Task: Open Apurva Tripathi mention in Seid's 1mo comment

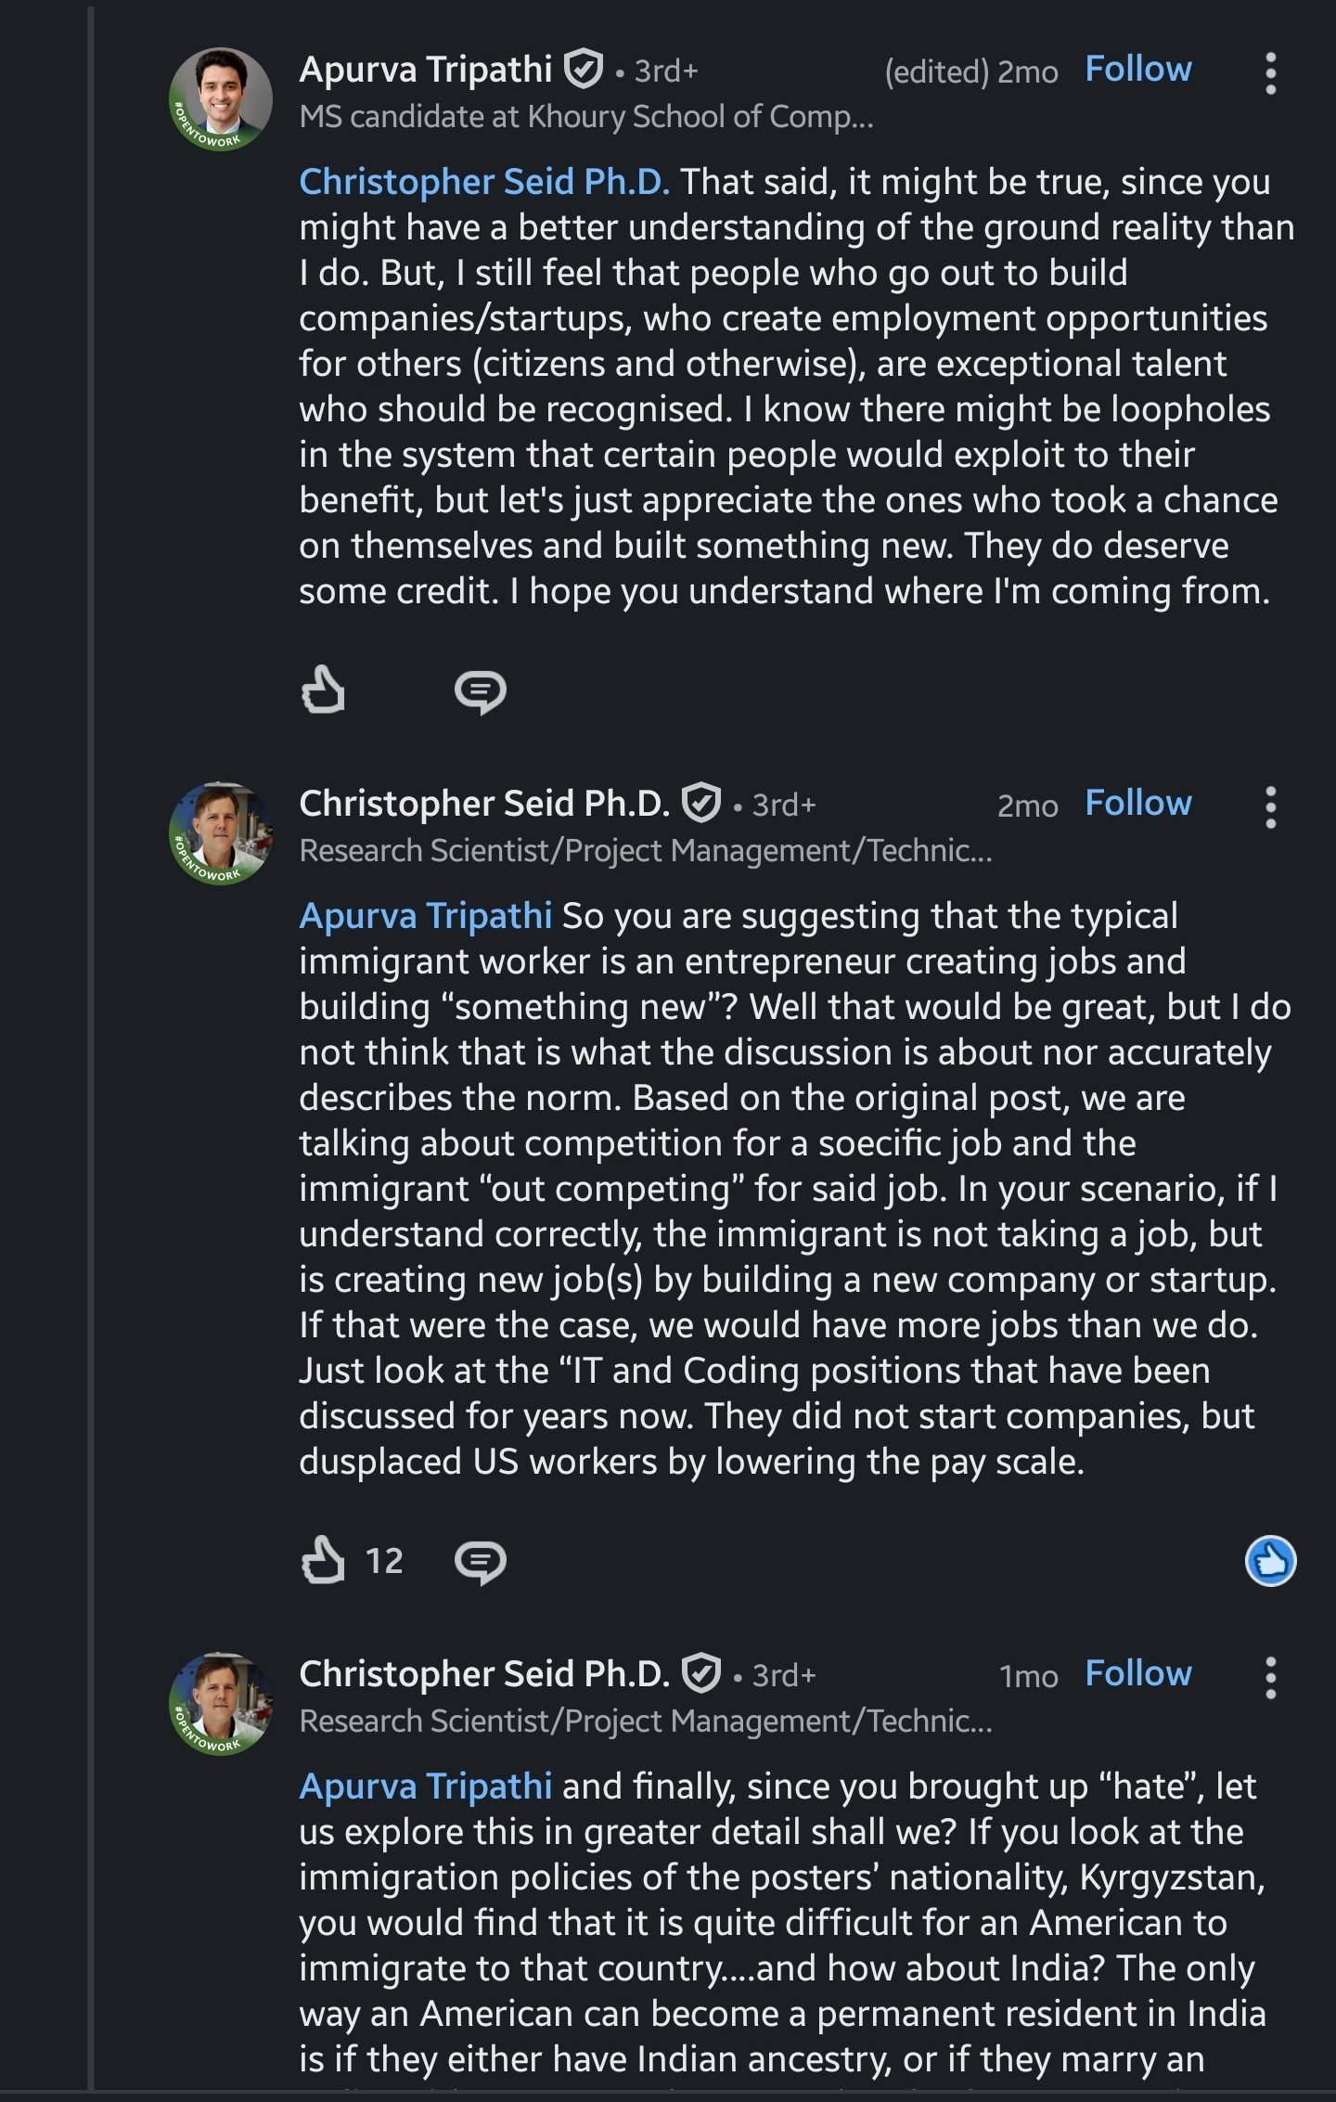Action: click(x=426, y=1786)
